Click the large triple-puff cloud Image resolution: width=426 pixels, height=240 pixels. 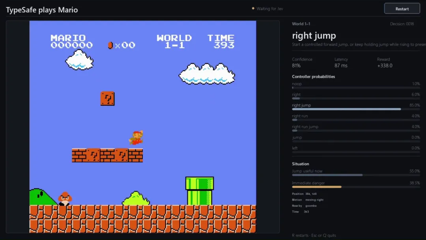click(207, 74)
